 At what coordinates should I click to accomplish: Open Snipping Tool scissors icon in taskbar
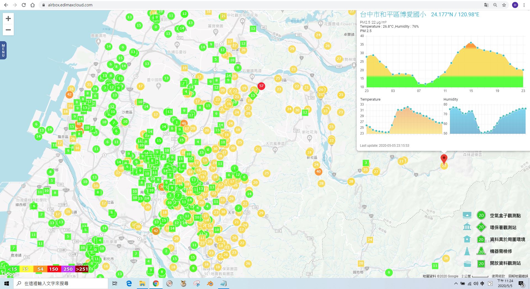coord(197,283)
